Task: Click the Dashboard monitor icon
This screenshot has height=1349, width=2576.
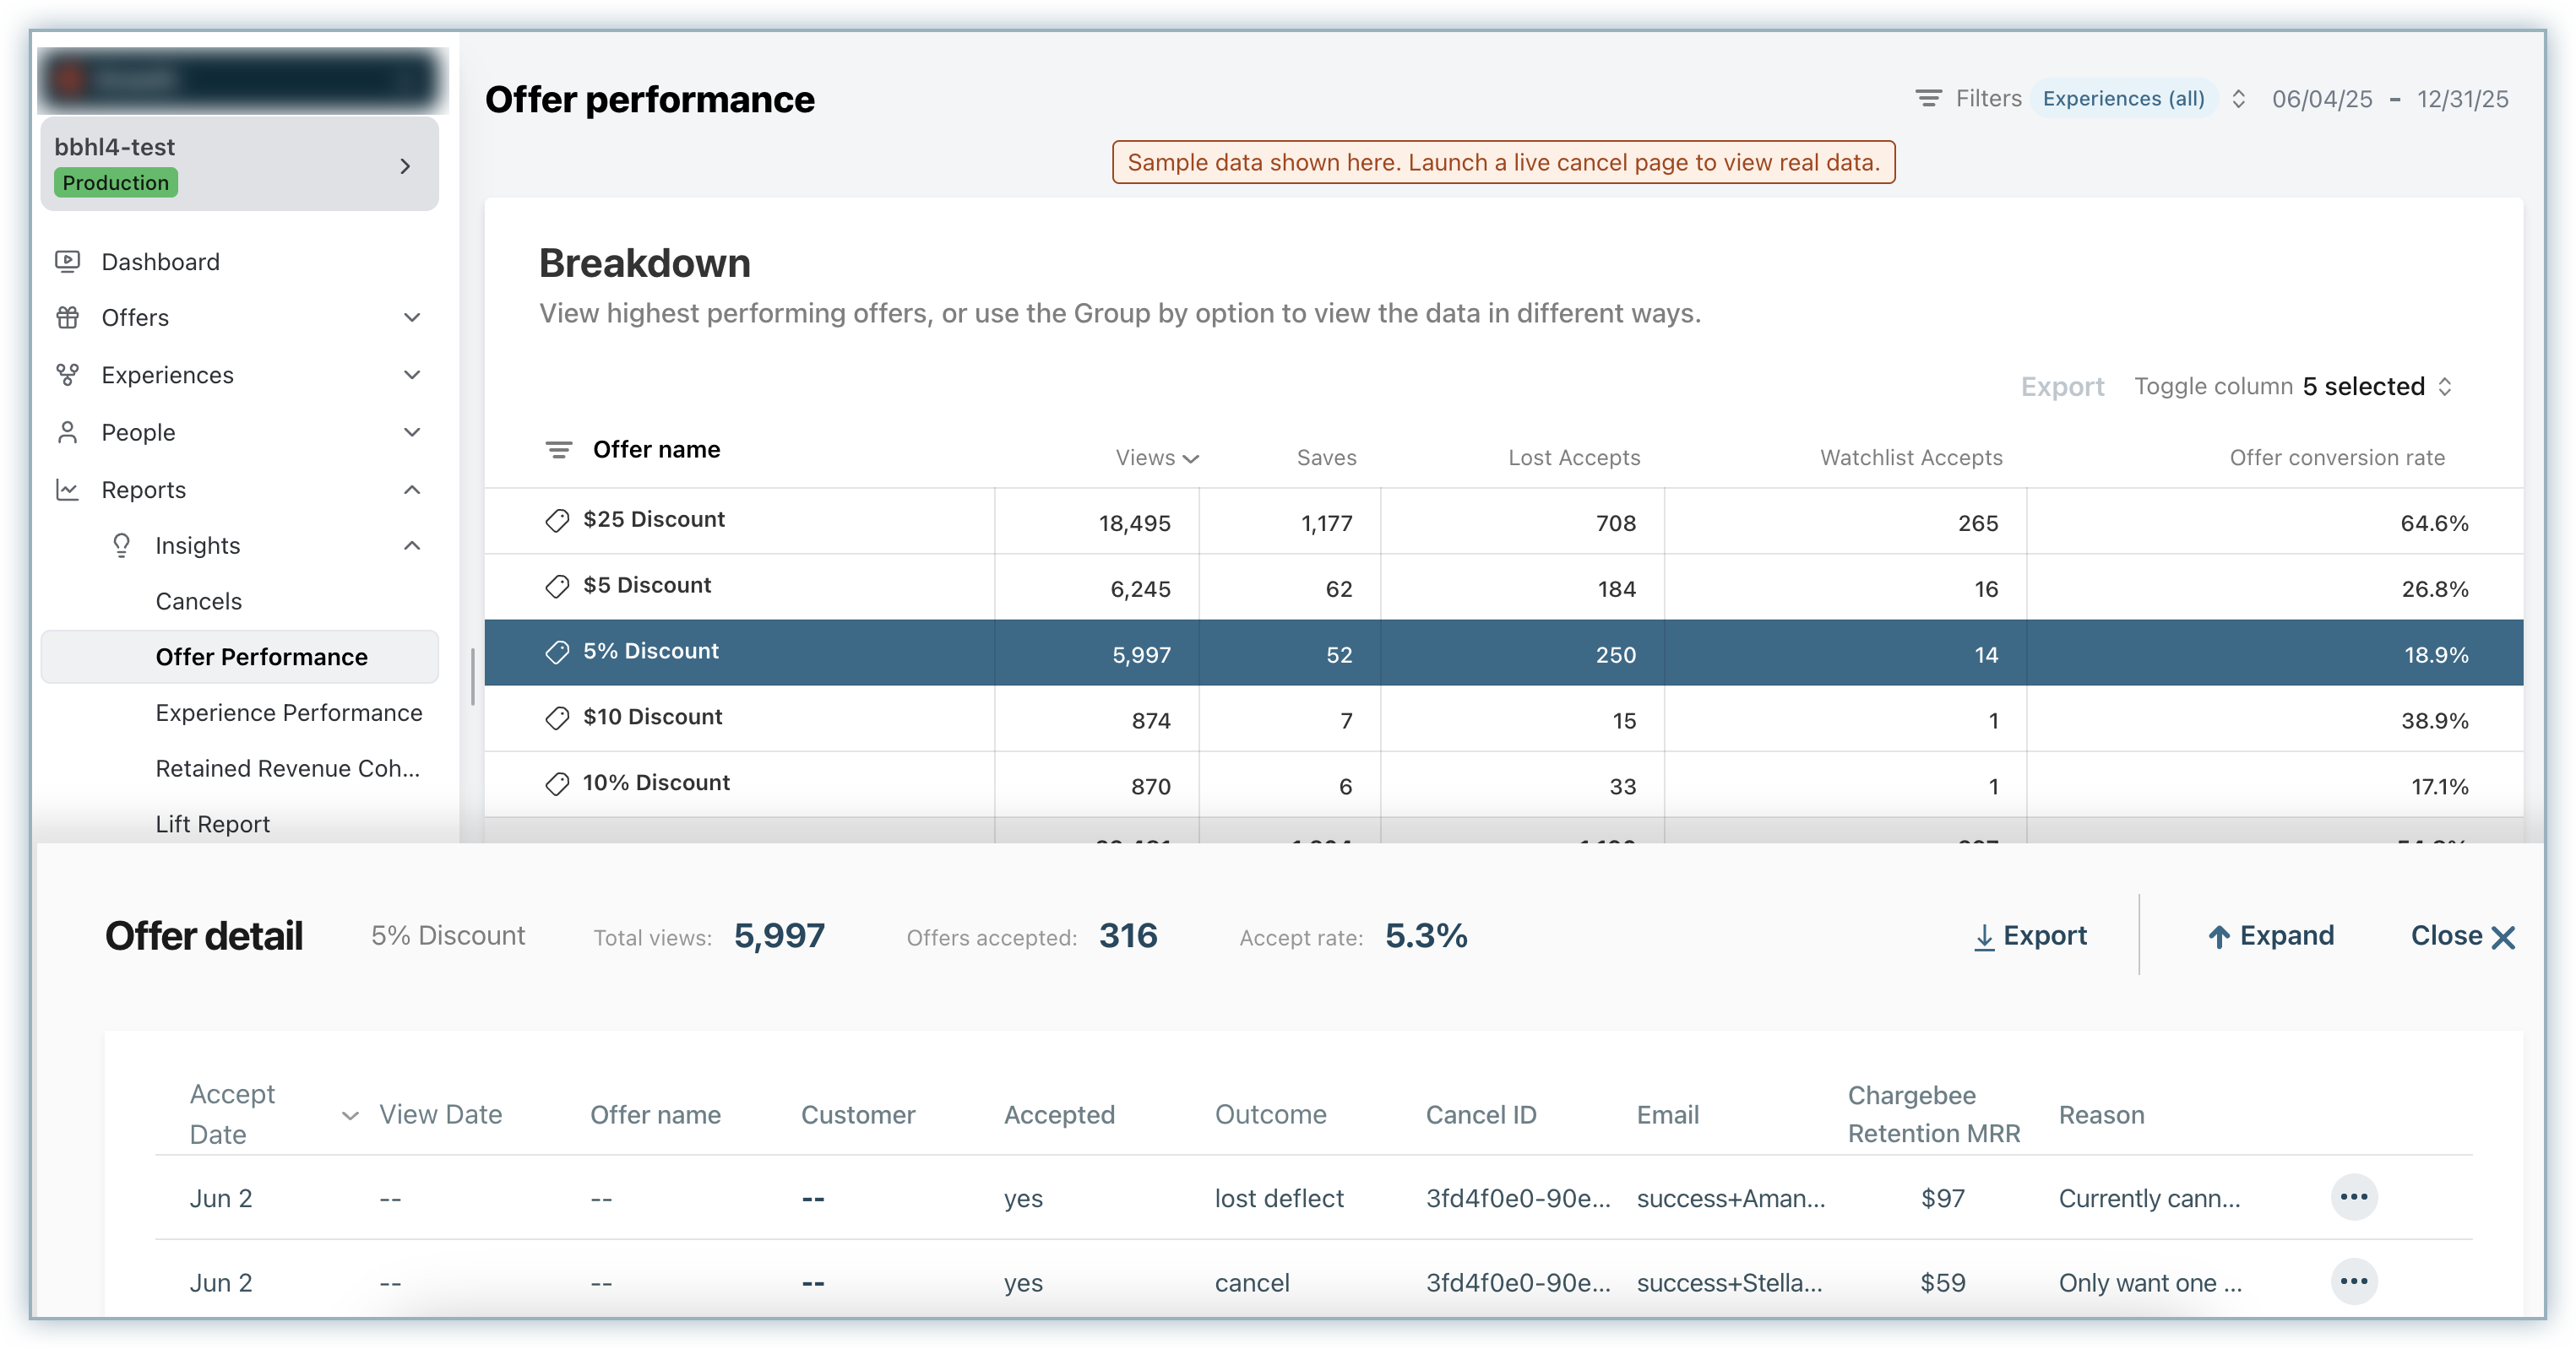Action: click(x=67, y=262)
